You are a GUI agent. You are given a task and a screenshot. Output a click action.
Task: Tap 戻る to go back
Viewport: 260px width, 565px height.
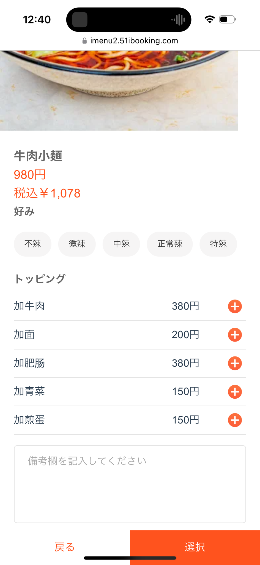click(65, 547)
